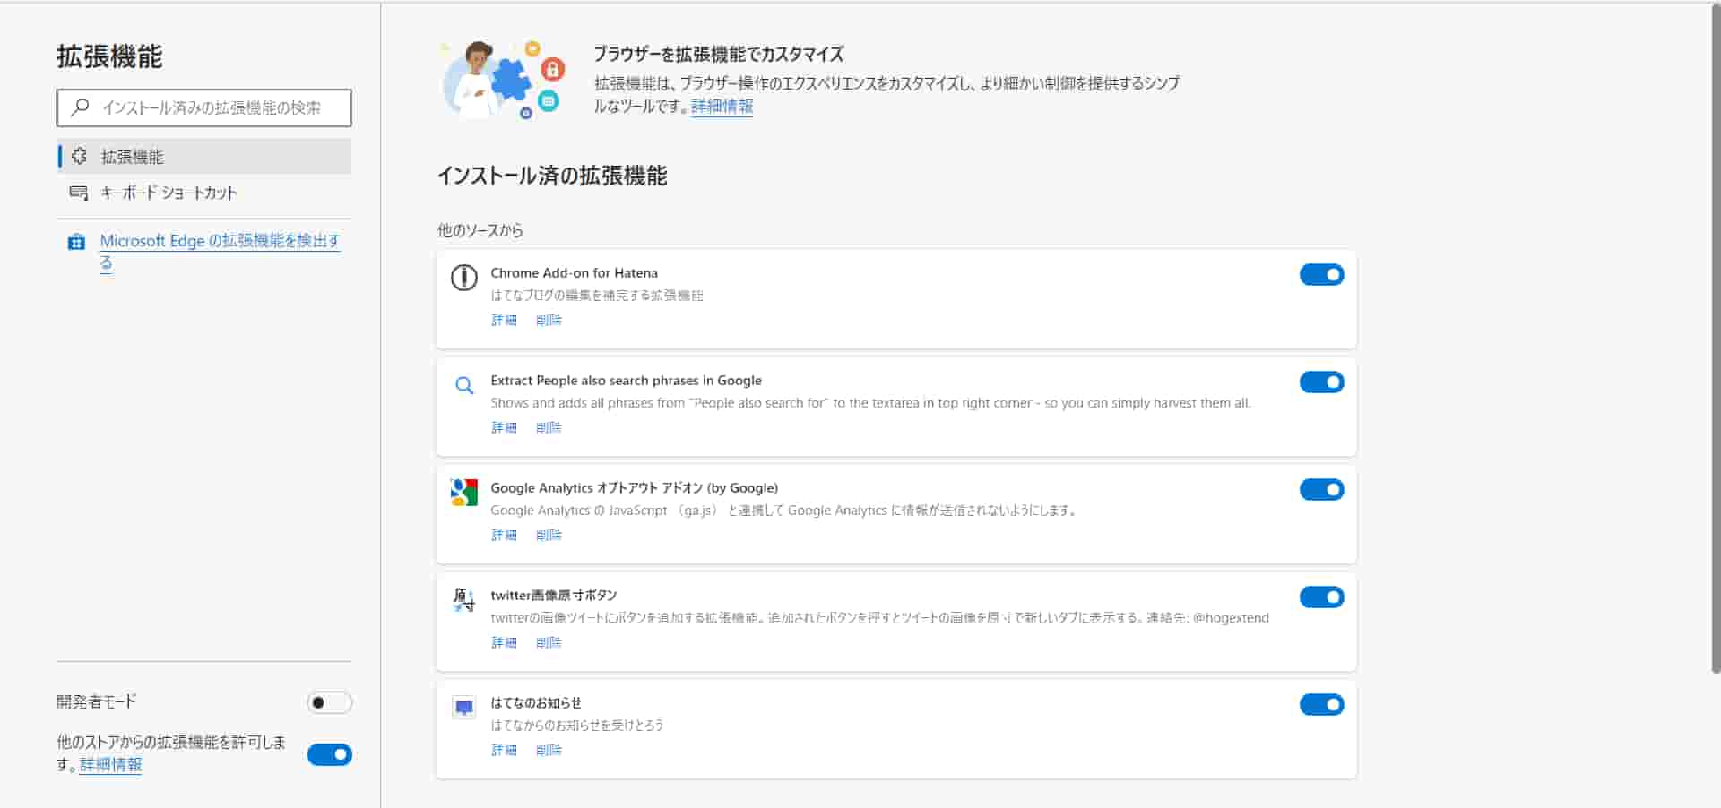This screenshot has width=1721, height=808.
Task: Click the Google Analytics opt-out extension icon
Action: coord(463,492)
